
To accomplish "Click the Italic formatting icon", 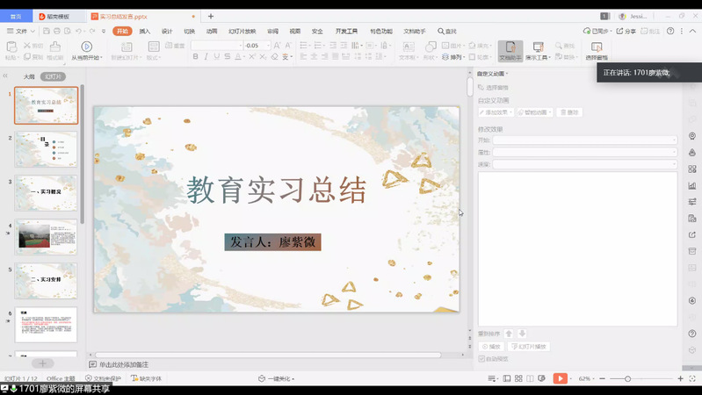I will (207, 57).
